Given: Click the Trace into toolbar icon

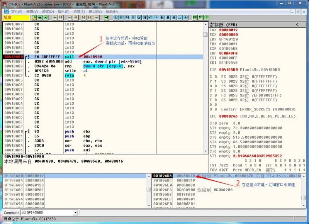Looking at the screenshot, I should 83,18.
